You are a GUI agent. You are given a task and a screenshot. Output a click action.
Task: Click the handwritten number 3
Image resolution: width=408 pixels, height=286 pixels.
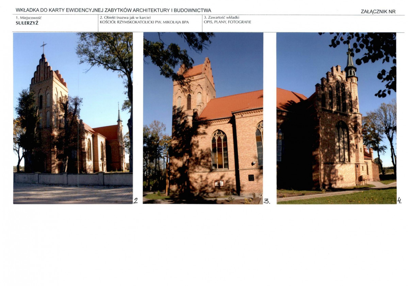click(267, 201)
